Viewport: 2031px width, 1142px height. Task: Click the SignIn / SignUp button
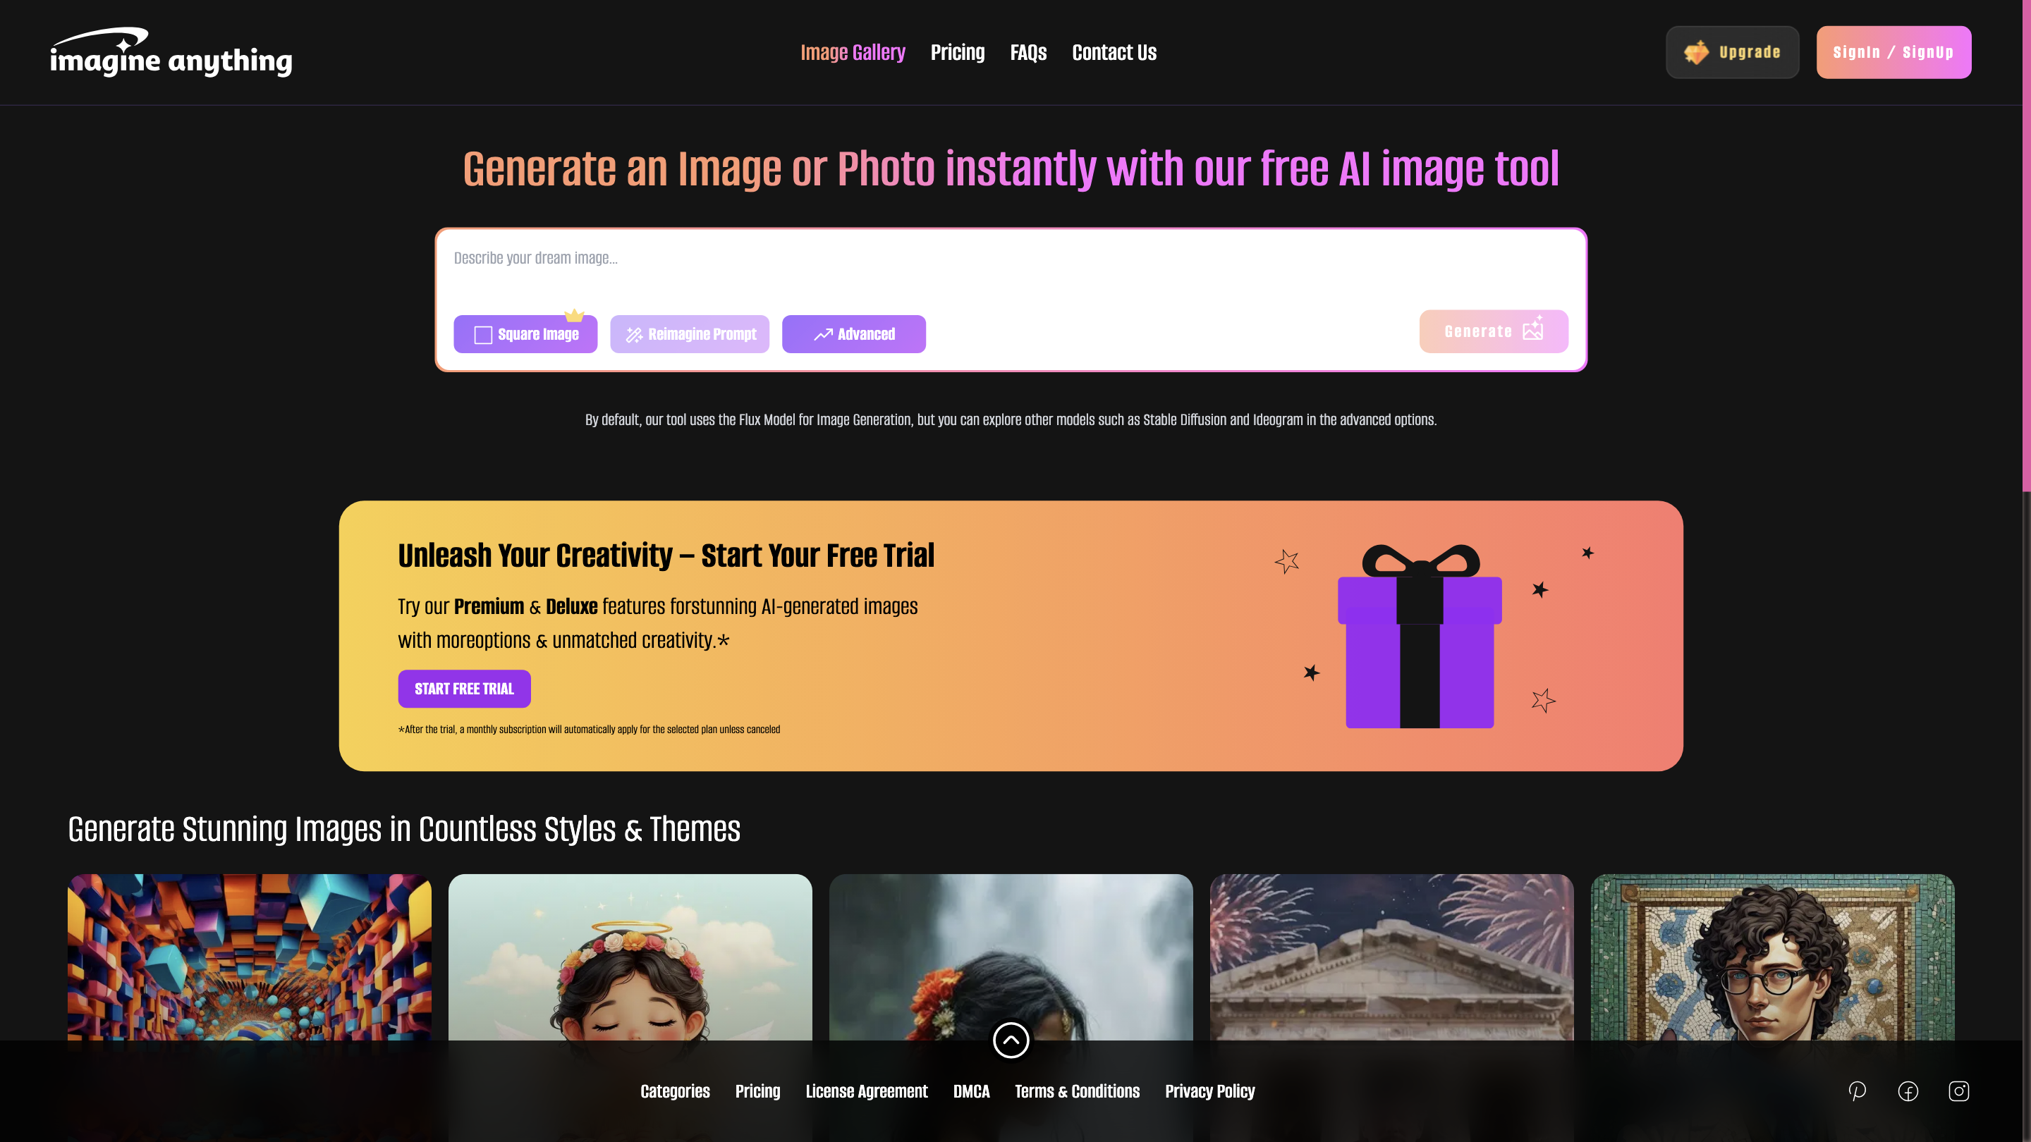(1893, 52)
